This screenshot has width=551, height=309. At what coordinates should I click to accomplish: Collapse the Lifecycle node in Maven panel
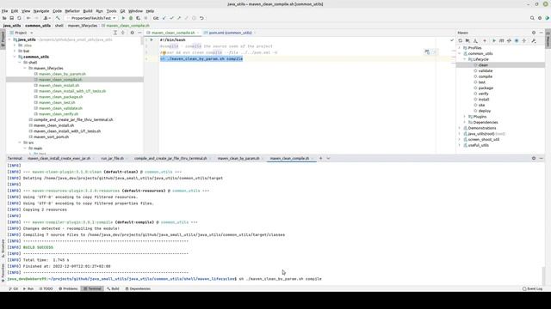click(x=465, y=59)
